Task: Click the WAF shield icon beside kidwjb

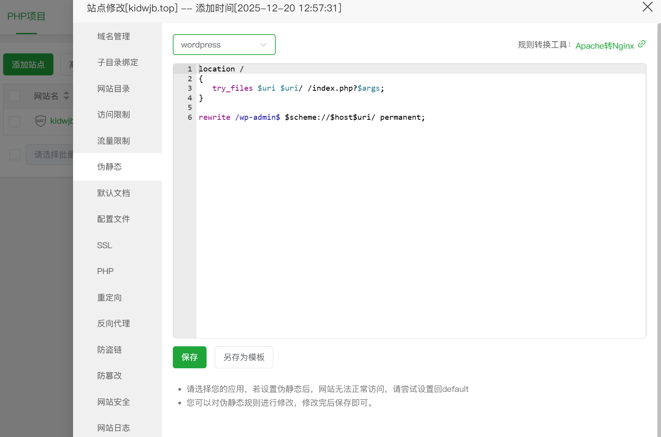Action: click(x=40, y=121)
